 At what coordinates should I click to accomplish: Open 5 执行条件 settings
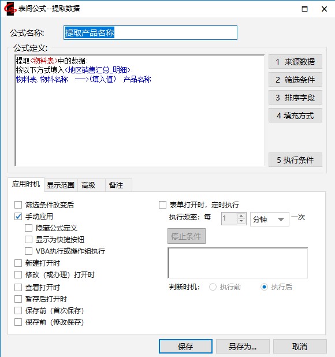point(295,160)
